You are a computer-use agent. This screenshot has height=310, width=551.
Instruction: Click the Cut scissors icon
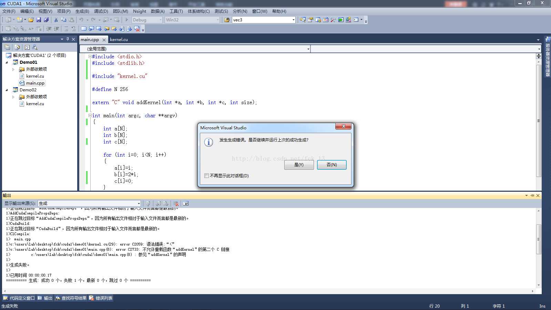pos(56,20)
